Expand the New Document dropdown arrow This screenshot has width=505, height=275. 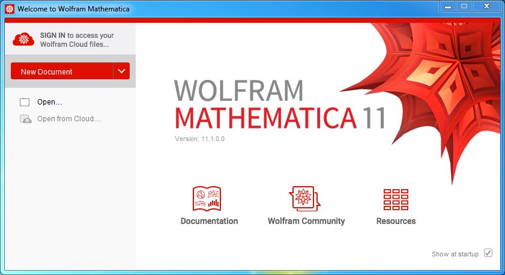tap(121, 71)
